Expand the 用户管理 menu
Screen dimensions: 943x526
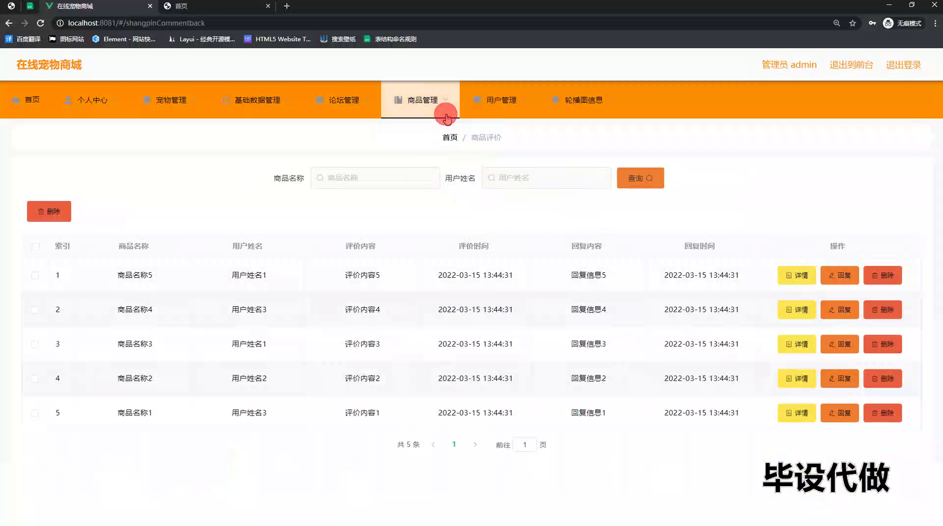[499, 100]
